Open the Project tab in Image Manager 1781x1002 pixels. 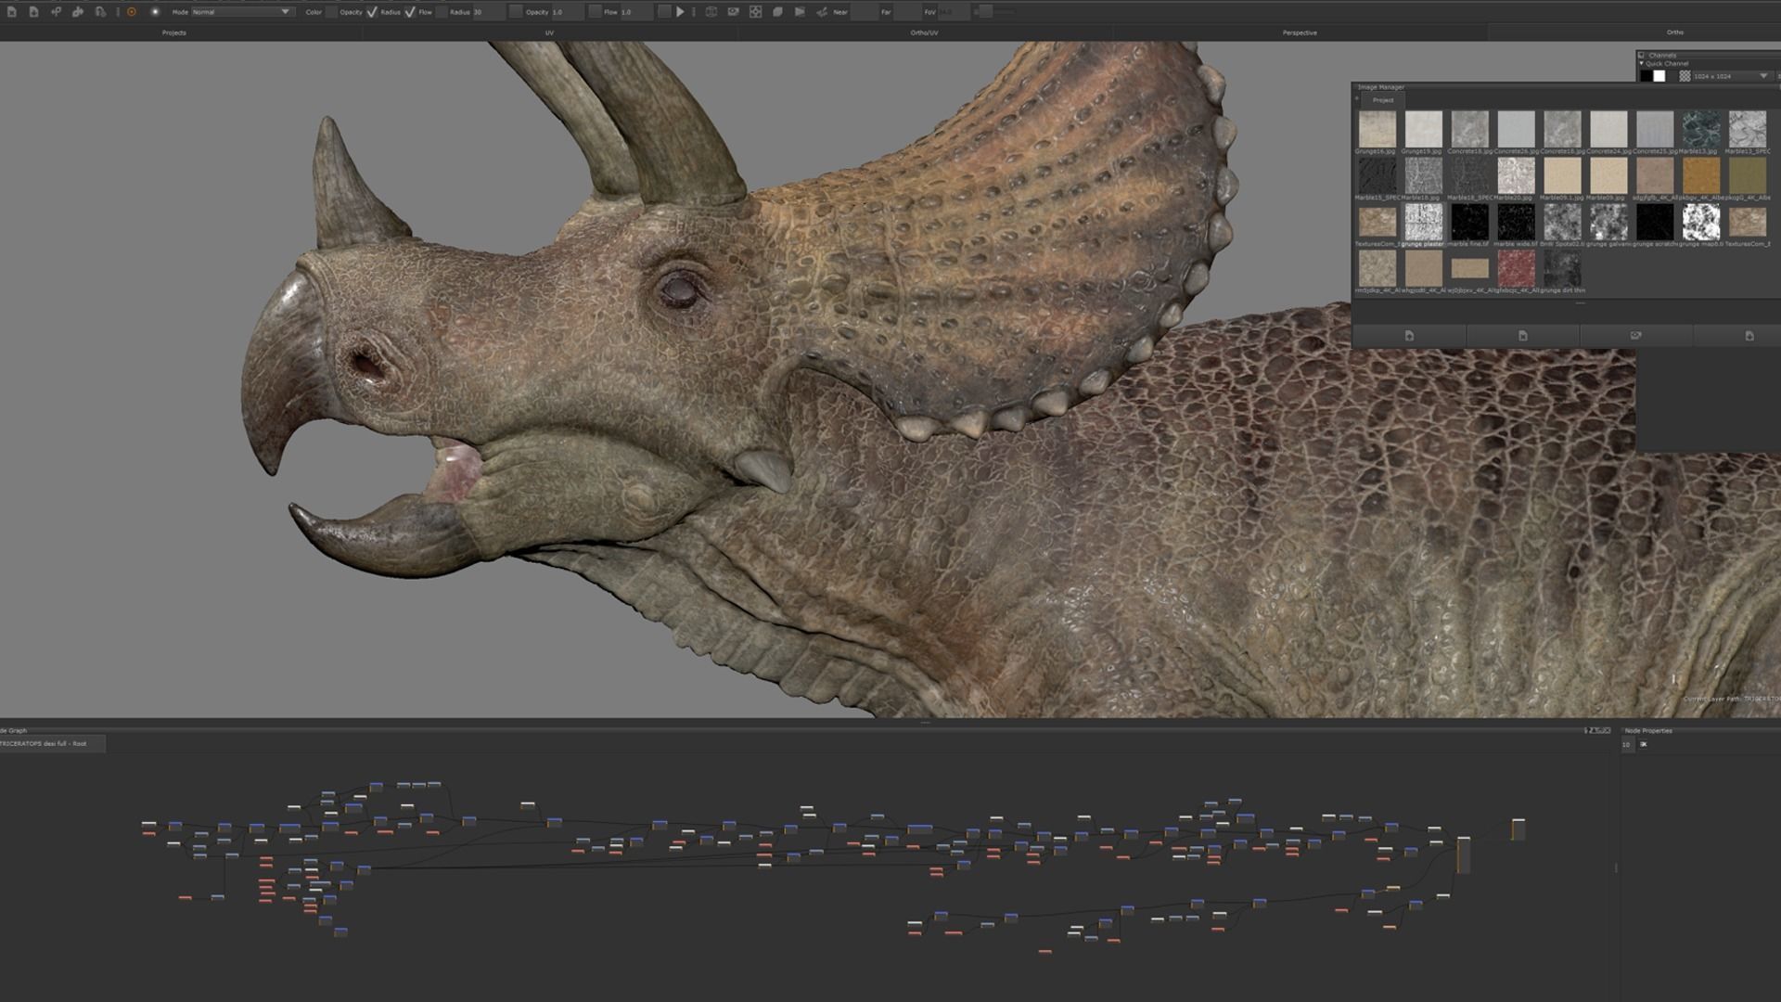(x=1383, y=100)
